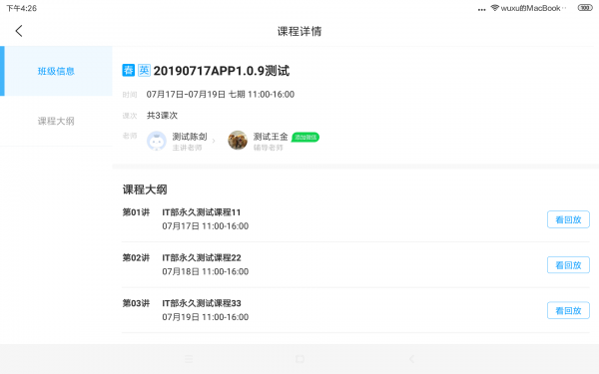
Task: Switch to the 课程大纲 sidebar tab
Action: [56, 121]
